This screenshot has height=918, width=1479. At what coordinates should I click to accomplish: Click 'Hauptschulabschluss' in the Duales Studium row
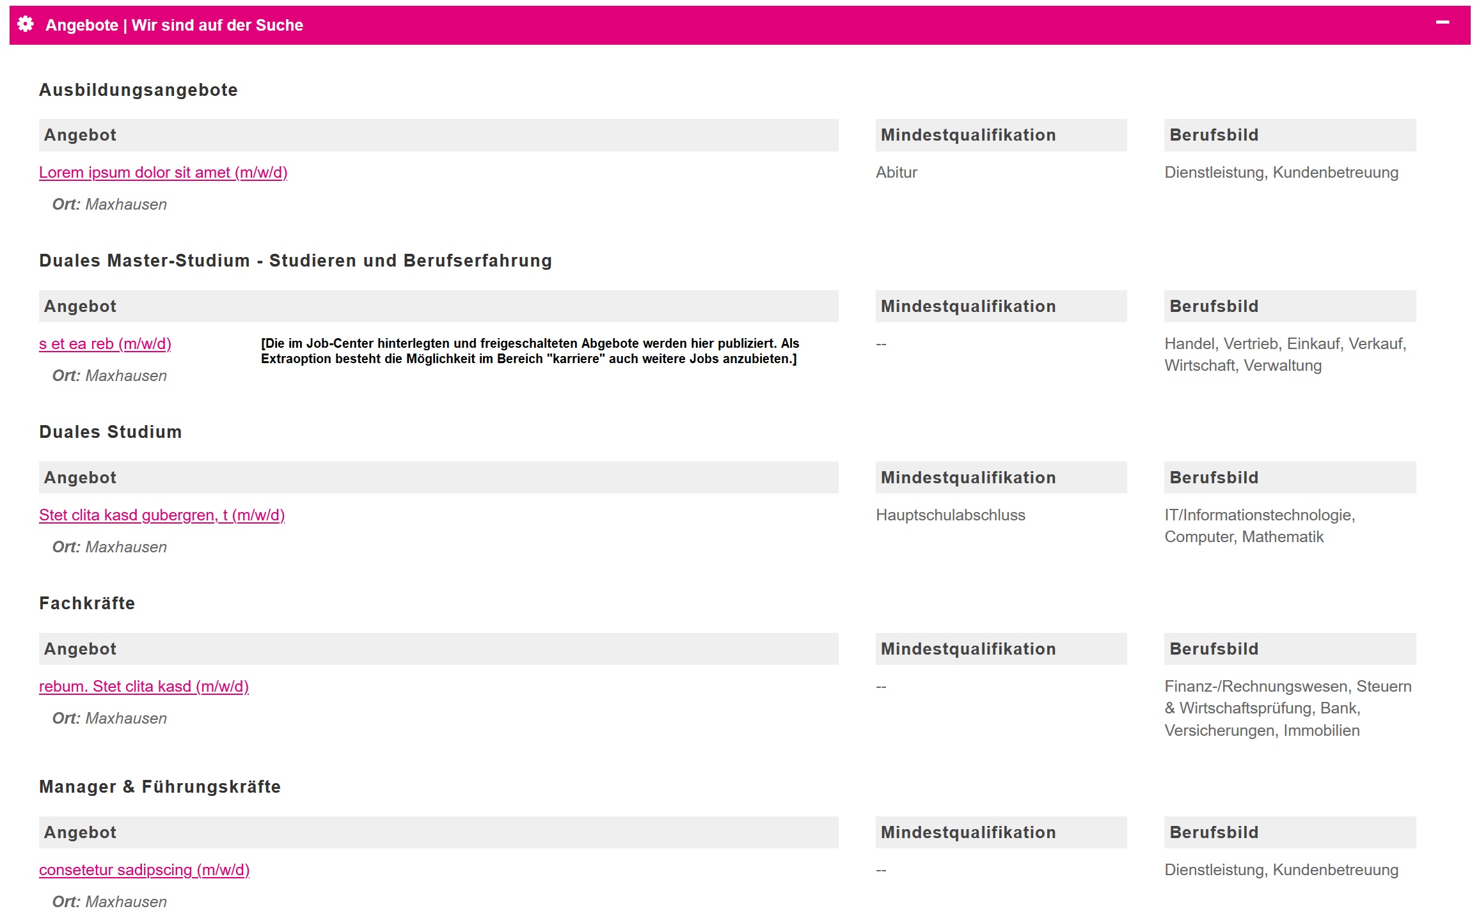951,515
